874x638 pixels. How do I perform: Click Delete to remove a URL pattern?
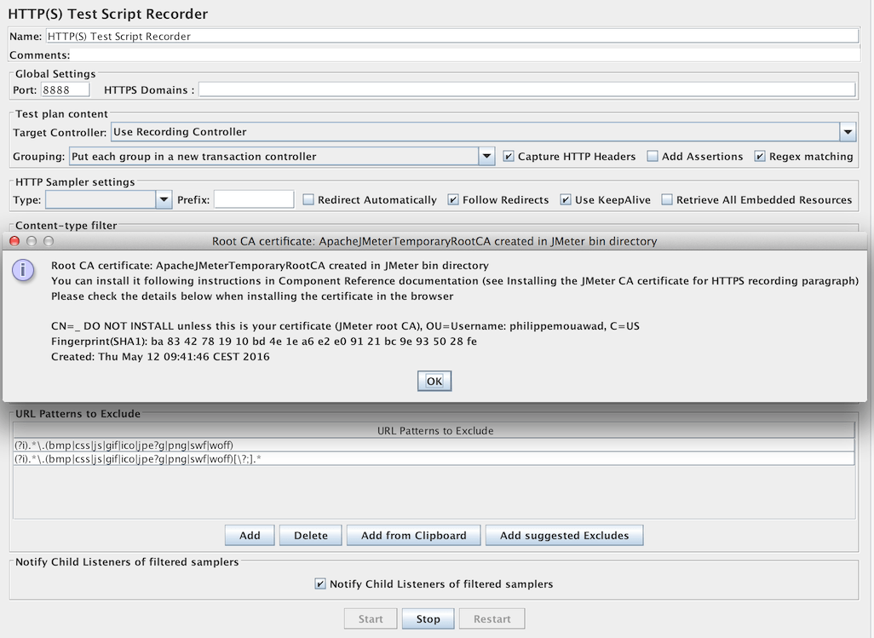[x=310, y=535]
